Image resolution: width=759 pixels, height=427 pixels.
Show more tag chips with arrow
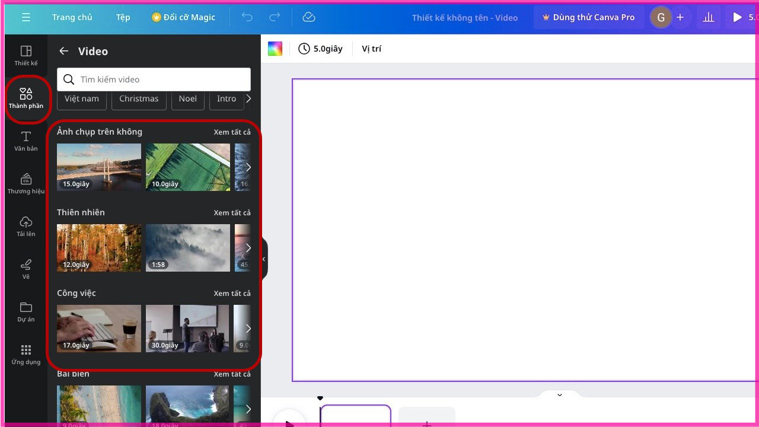coord(248,99)
